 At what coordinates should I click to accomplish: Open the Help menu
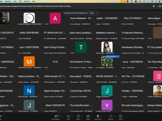pyautogui.click(x=34, y=1)
